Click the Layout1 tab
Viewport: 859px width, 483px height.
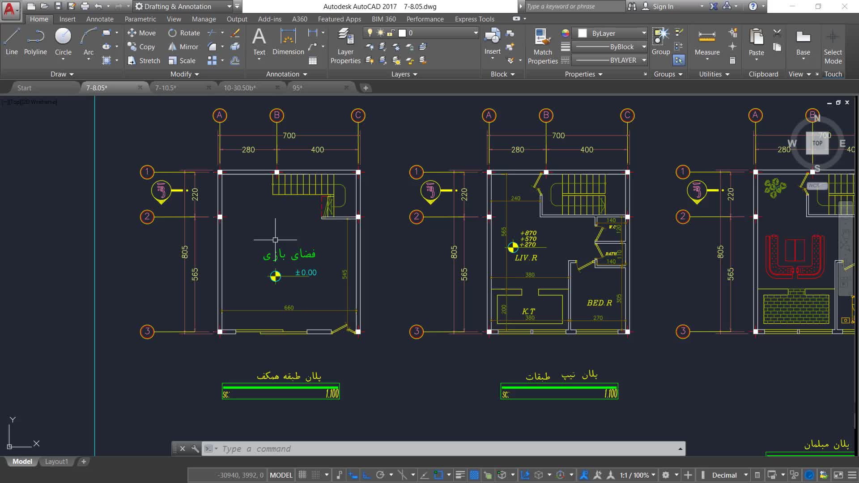tap(56, 462)
